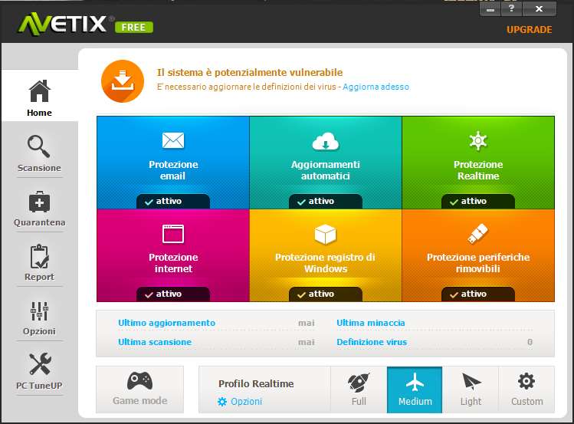Open the Scansione magnifier icon
This screenshot has width=574, height=424.
point(39,146)
